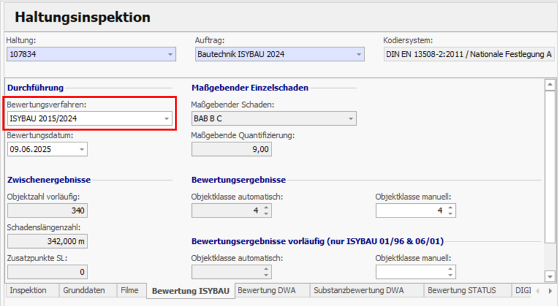Screen dimensions: 558x306
Task: Decrease Objektklasse manuell value with down arrow
Action: point(451,214)
